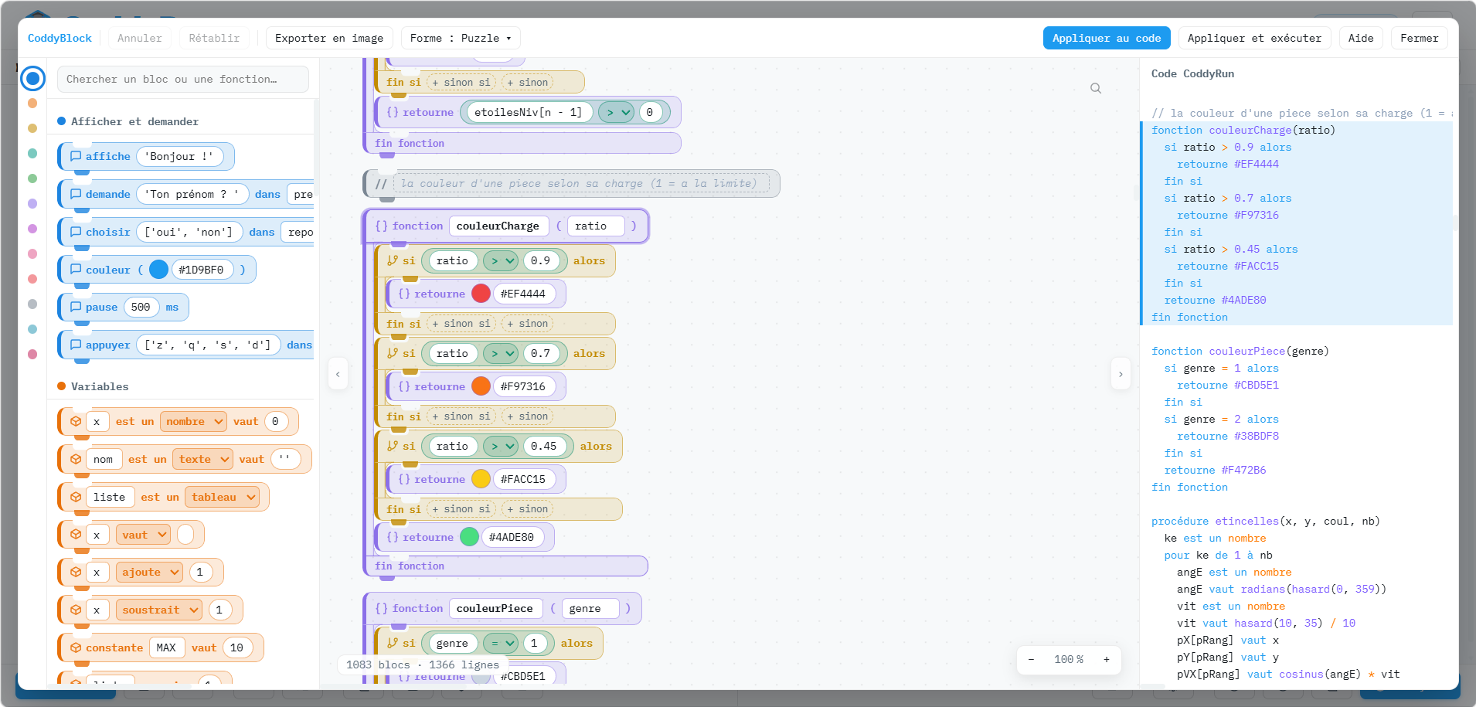Click the speech icon on 'affiche' block
Viewport: 1476px width, 707px height.
point(76,156)
